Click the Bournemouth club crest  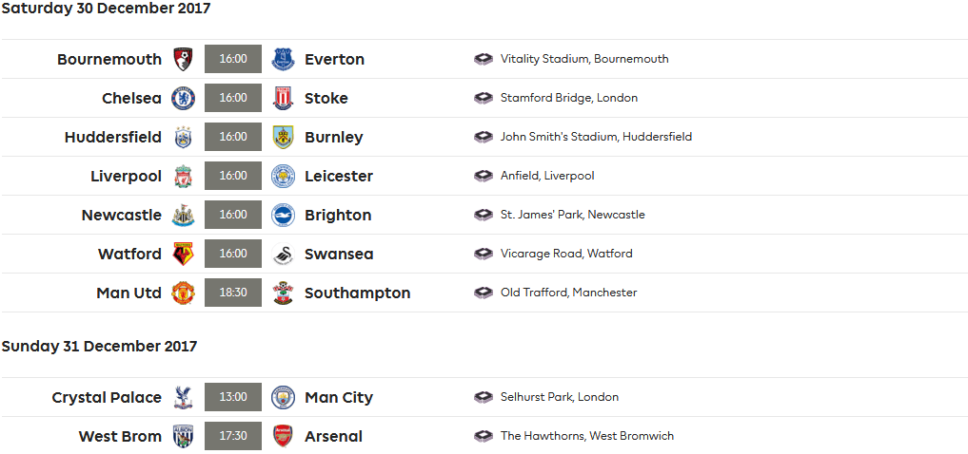coord(183,59)
